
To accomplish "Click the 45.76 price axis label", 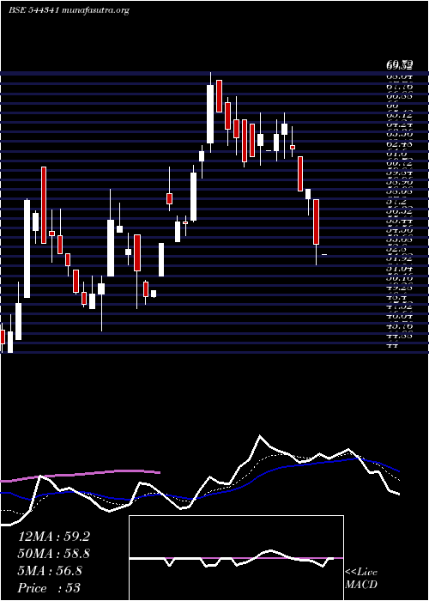I will click(x=399, y=325).
